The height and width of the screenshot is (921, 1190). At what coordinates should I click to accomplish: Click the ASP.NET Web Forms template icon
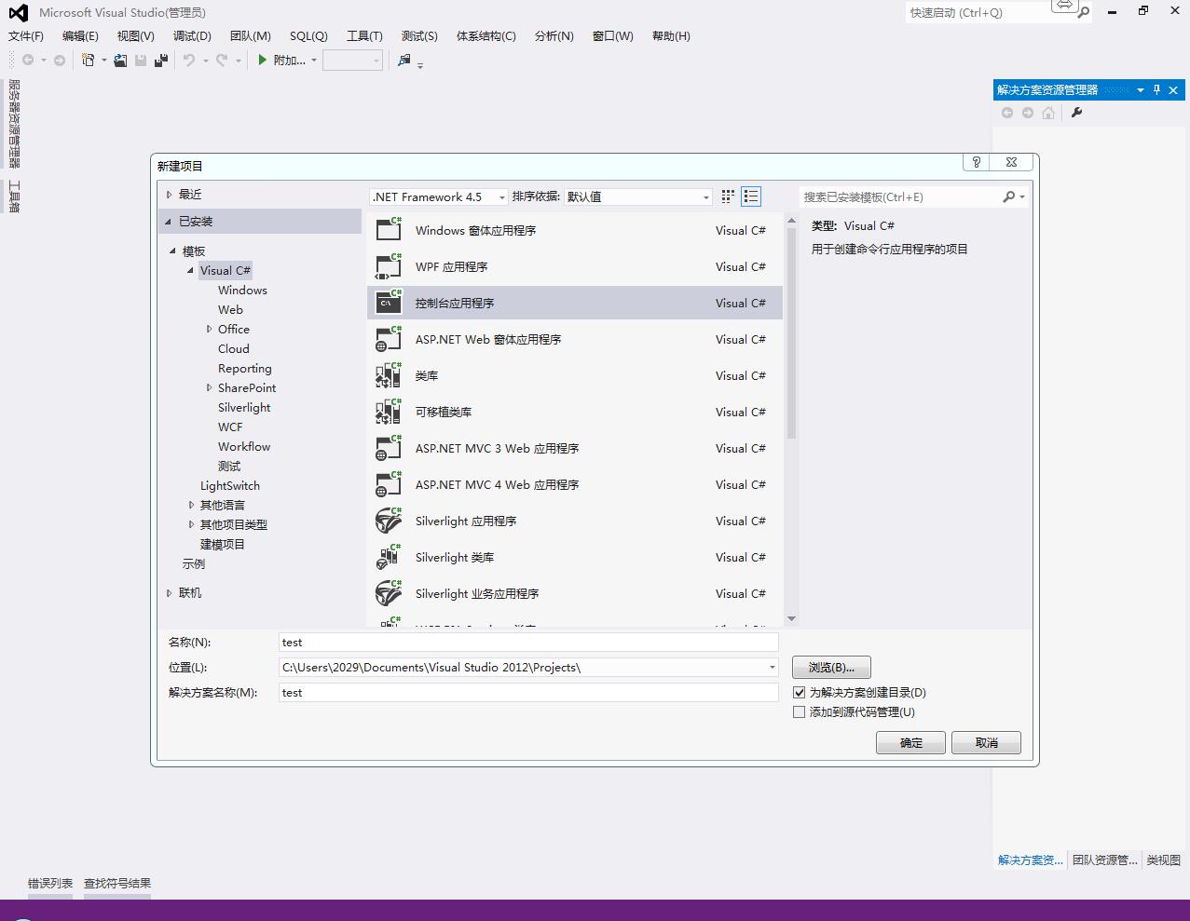388,339
